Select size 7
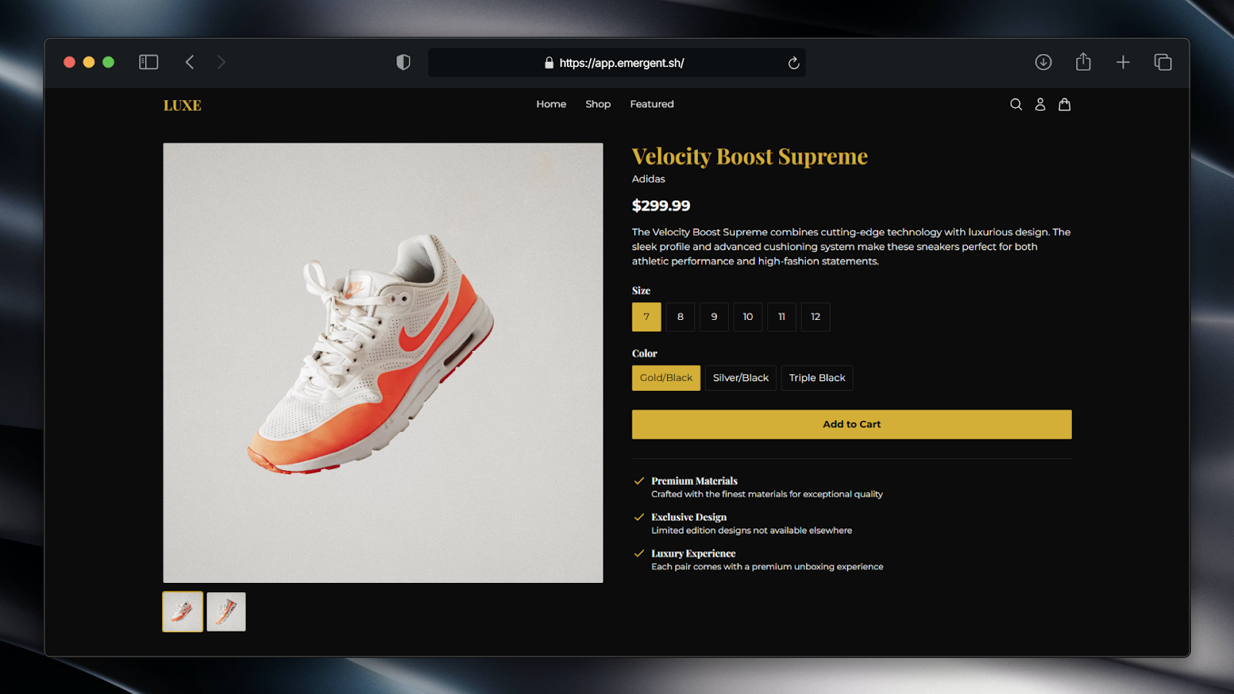Image resolution: width=1234 pixels, height=694 pixels. coord(646,317)
